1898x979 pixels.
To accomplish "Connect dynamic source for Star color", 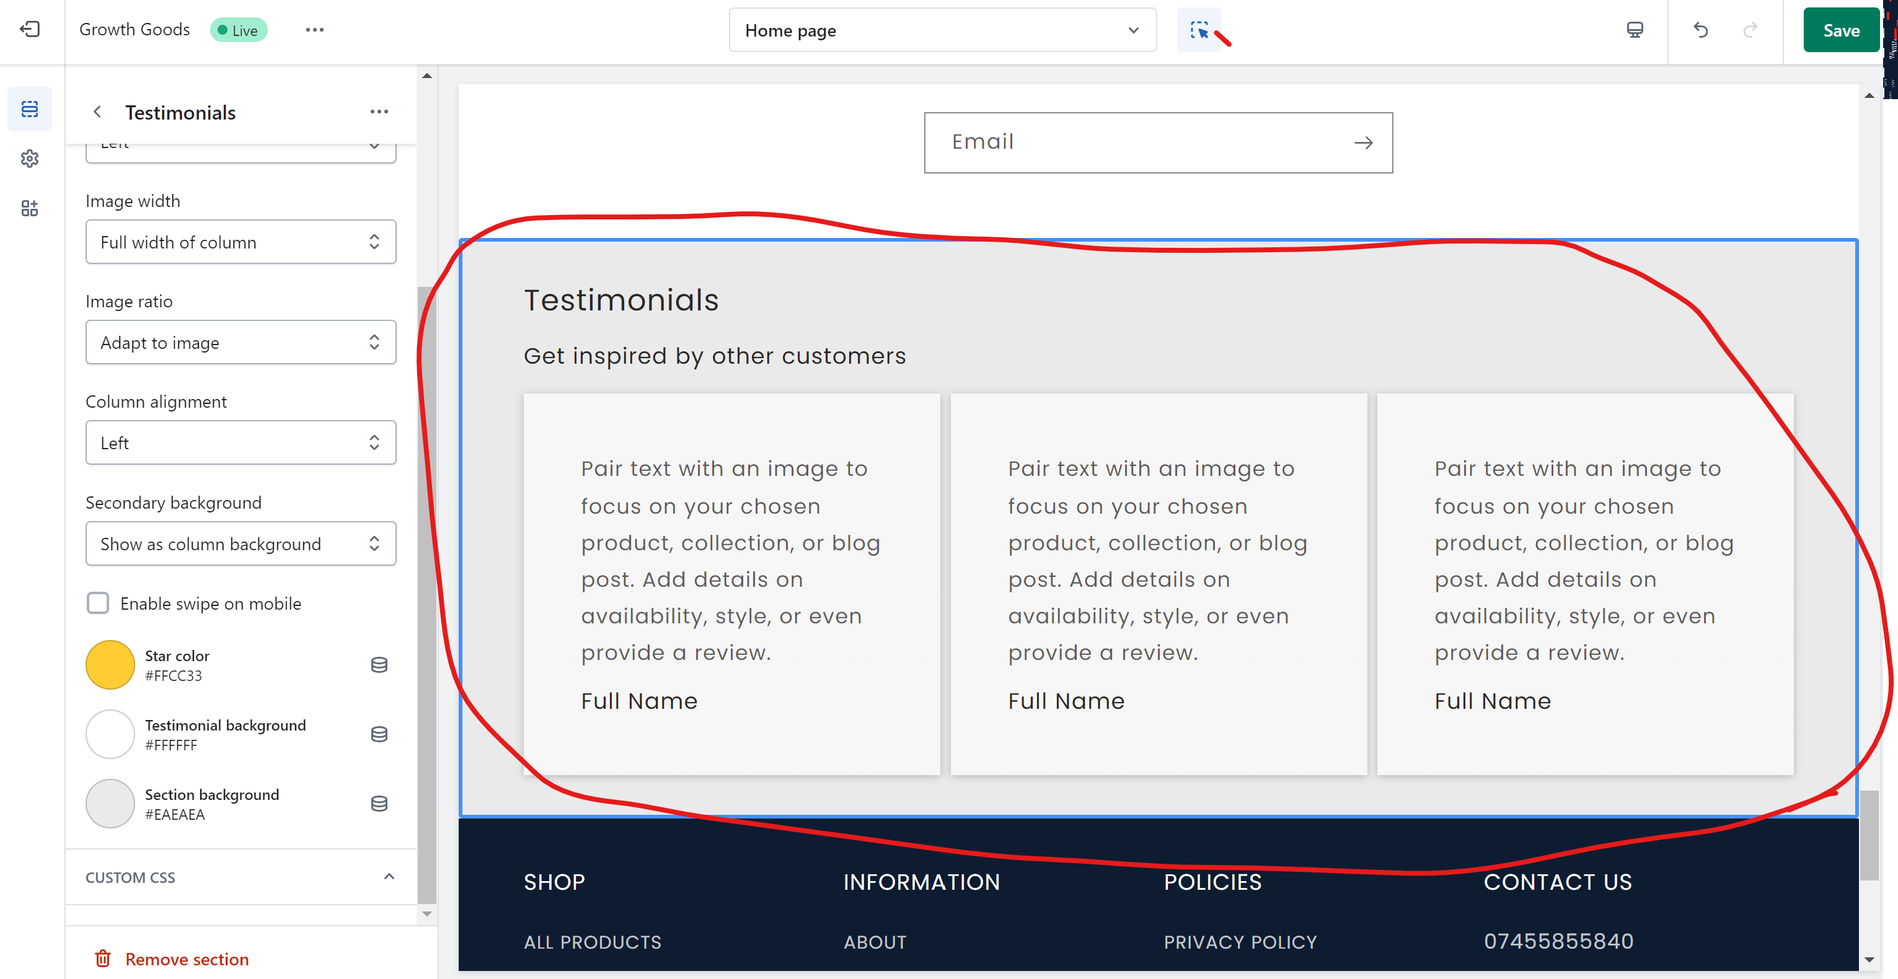I will tap(379, 665).
